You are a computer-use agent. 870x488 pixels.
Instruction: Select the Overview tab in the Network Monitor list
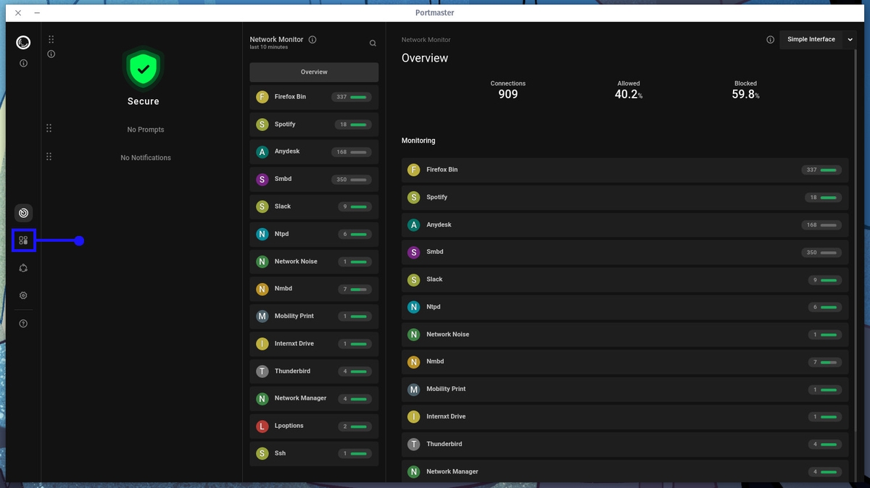point(313,72)
